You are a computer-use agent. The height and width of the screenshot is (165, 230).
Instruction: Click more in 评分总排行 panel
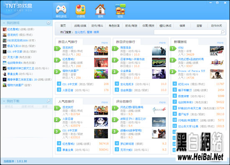coord(162,102)
